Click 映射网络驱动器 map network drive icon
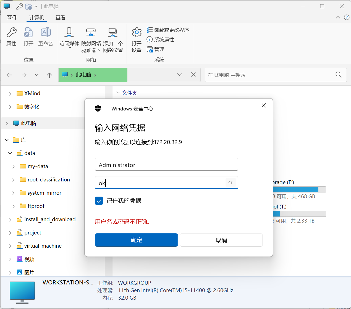351x309 pixels. 91,33
